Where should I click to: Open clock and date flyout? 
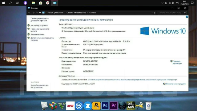[x=184, y=3]
